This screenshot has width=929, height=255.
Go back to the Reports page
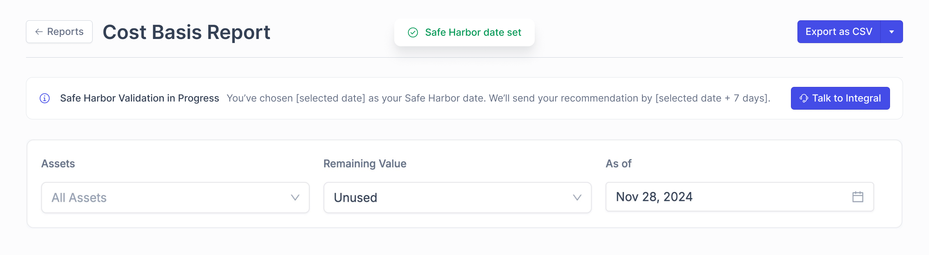[x=59, y=32]
